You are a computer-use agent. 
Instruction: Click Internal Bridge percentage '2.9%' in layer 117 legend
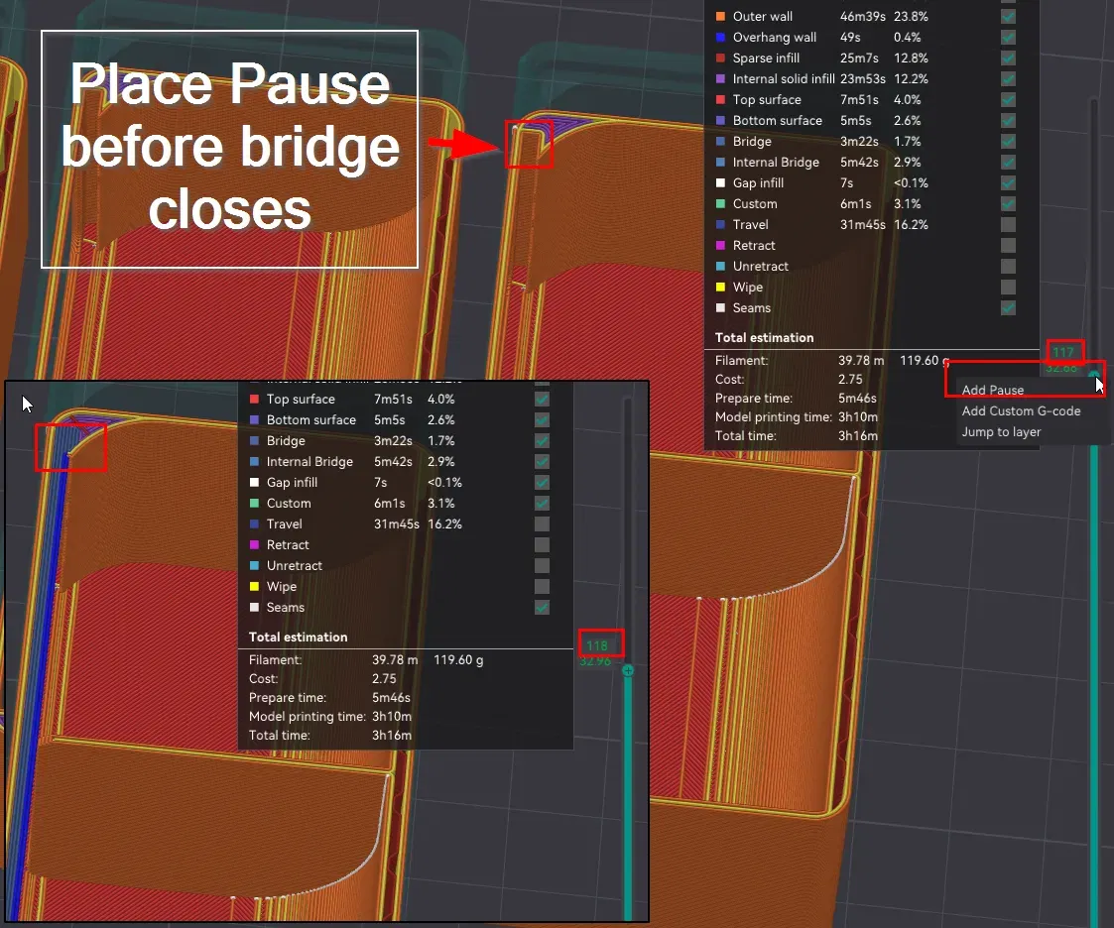point(908,162)
